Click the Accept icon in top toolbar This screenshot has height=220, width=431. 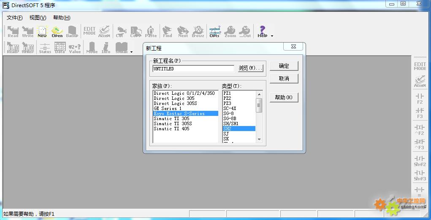pos(104,32)
